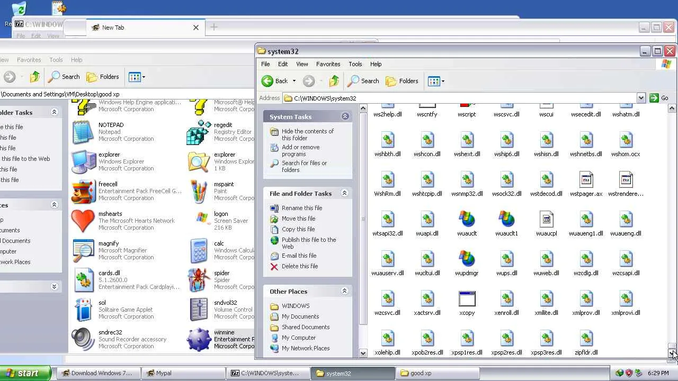Screen dimensions: 678x381
Task: Select the mshearts icon in good xp window
Action: pyautogui.click(x=83, y=221)
